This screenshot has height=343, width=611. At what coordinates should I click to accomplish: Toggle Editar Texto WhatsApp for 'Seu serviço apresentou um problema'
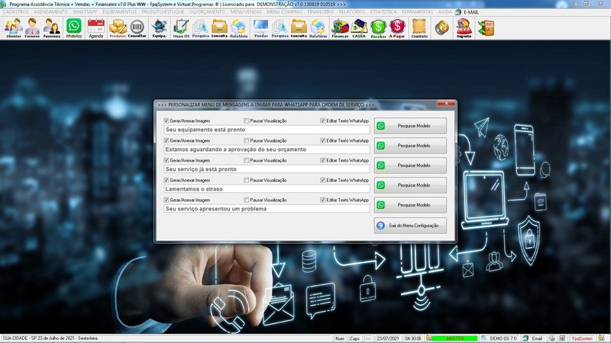[x=322, y=200]
